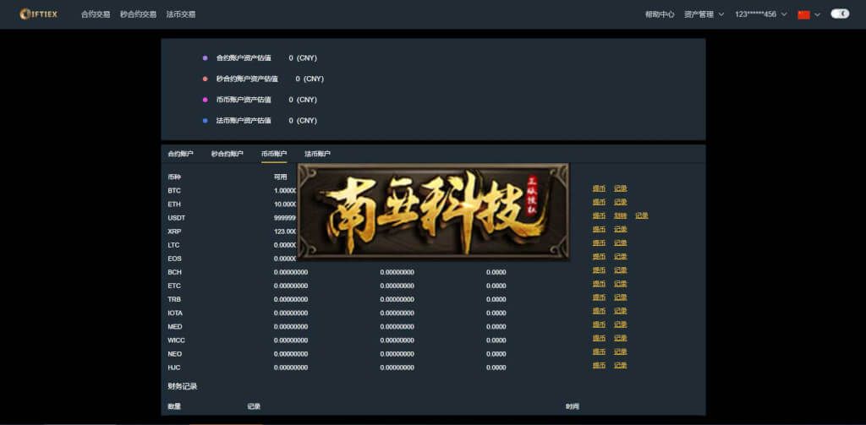The image size is (866, 425).
Task: Click 记录 in the USDT row
Action: coord(641,215)
